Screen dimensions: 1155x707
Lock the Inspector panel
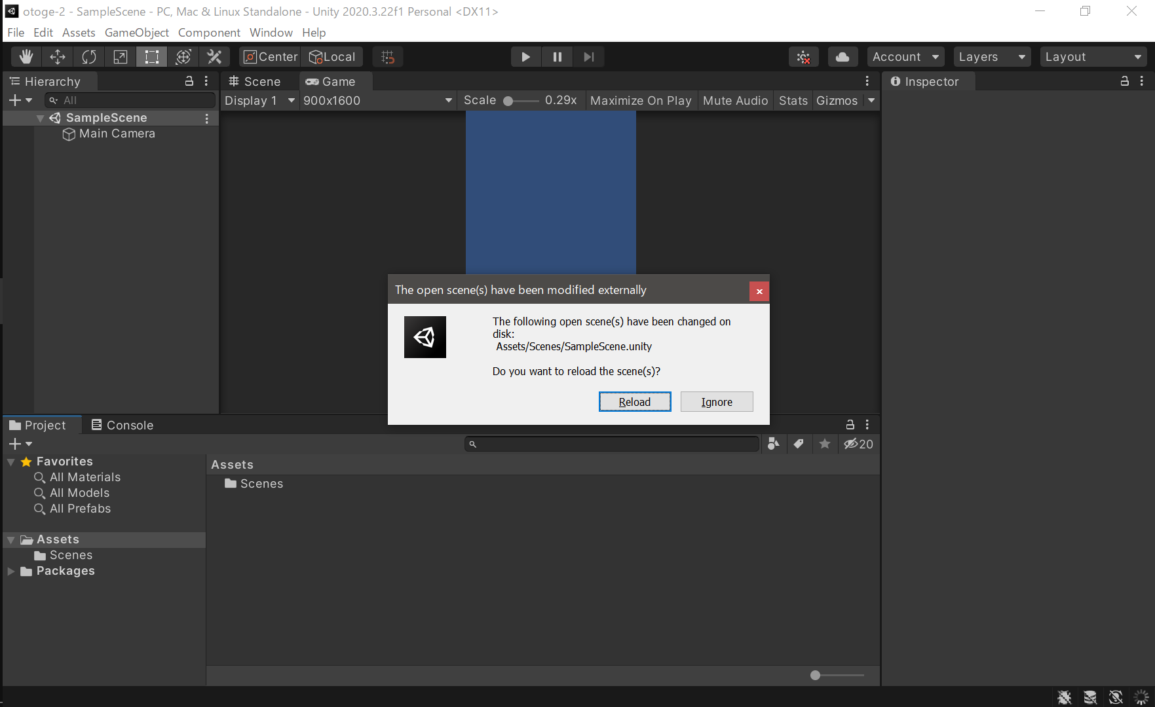click(1125, 81)
